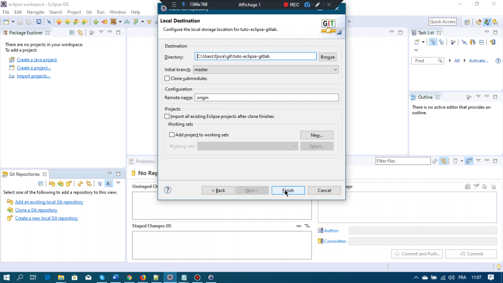Viewport: 503px width, 283px height.
Task: Open the New wizard dropdown arrow
Action: coord(13,22)
